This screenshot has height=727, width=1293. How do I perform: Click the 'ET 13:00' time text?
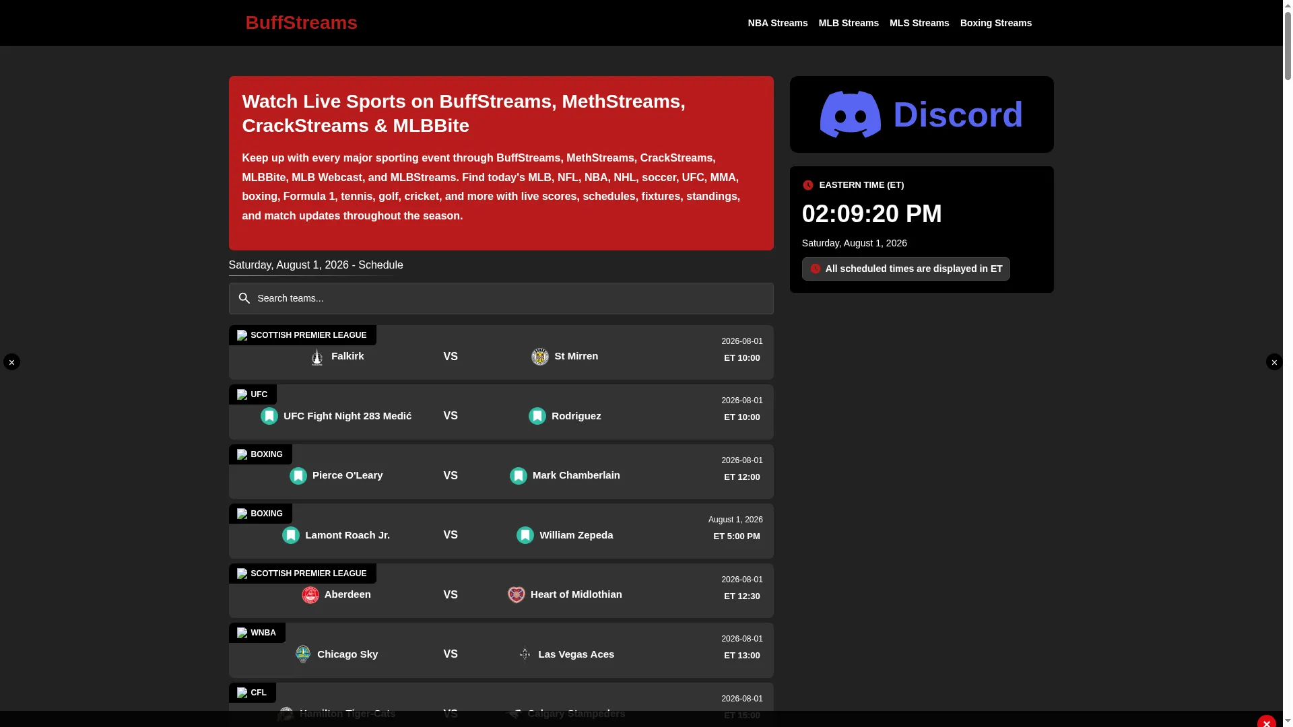pyautogui.click(x=742, y=656)
